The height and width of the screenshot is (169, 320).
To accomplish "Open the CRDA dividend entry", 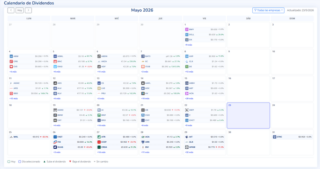I will 117,147.
